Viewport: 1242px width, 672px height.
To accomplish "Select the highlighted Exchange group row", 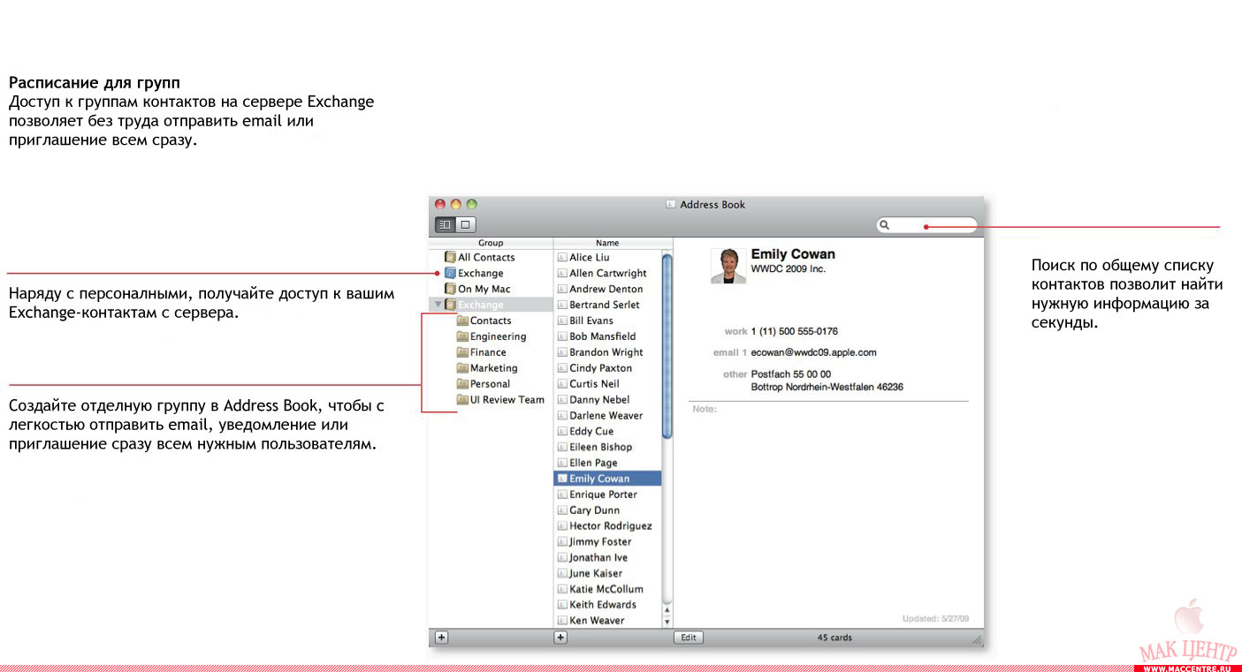I will click(491, 305).
